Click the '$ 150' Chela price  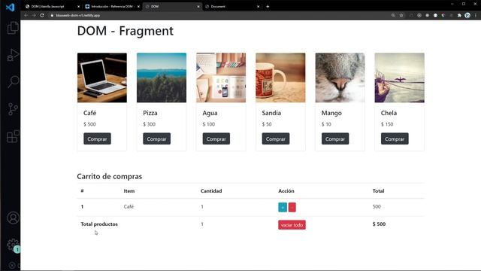[x=387, y=124]
